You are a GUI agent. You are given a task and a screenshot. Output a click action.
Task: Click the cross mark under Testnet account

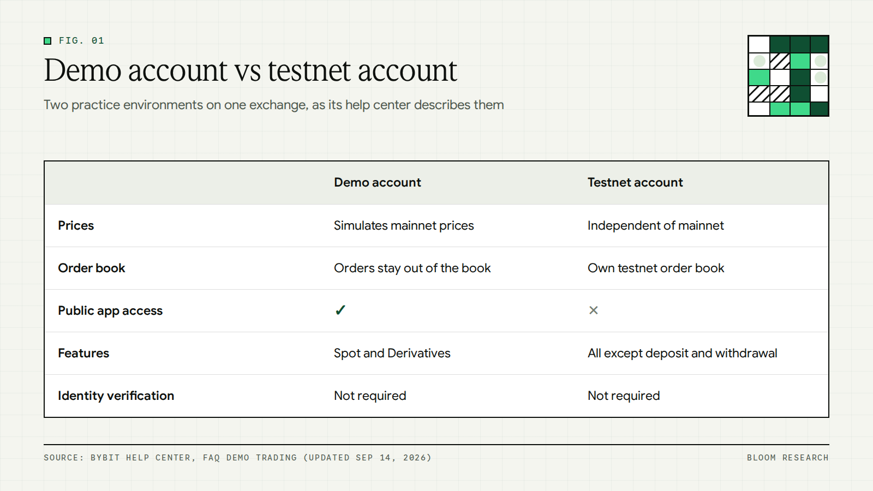[594, 310]
